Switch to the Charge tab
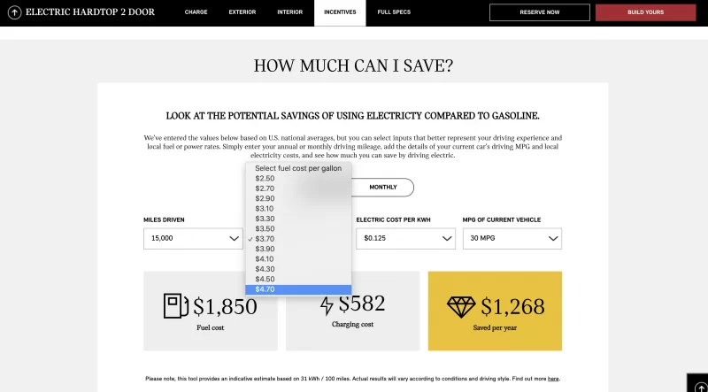708x392 pixels. [196, 12]
